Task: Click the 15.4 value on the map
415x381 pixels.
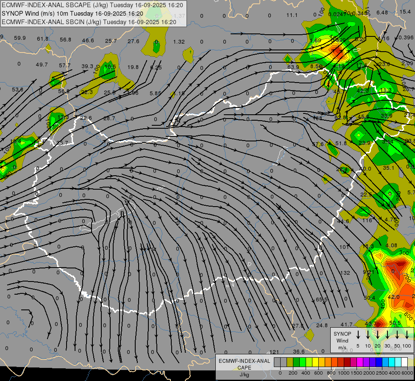Action: click(x=405, y=11)
